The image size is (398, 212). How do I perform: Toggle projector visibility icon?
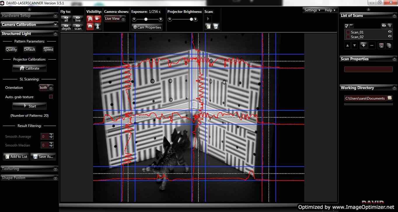point(90,27)
